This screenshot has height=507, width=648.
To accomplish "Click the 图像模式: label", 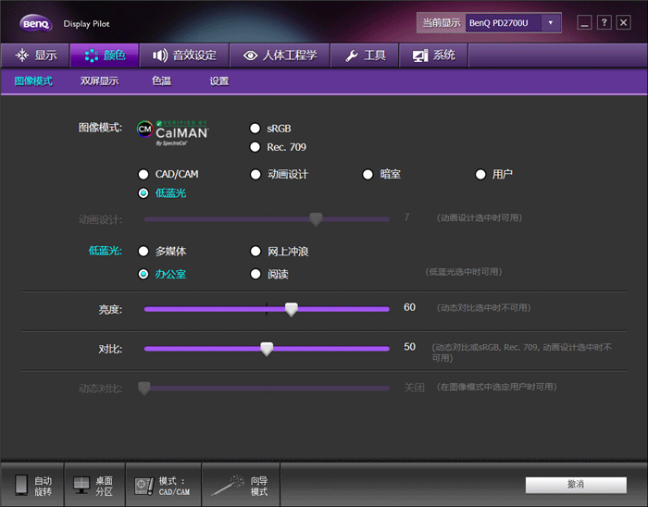I will click(x=100, y=128).
